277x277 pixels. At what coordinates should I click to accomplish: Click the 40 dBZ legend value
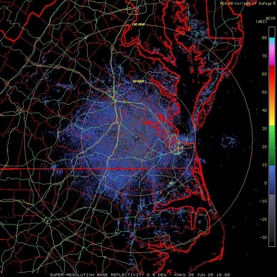(x=264, y=110)
